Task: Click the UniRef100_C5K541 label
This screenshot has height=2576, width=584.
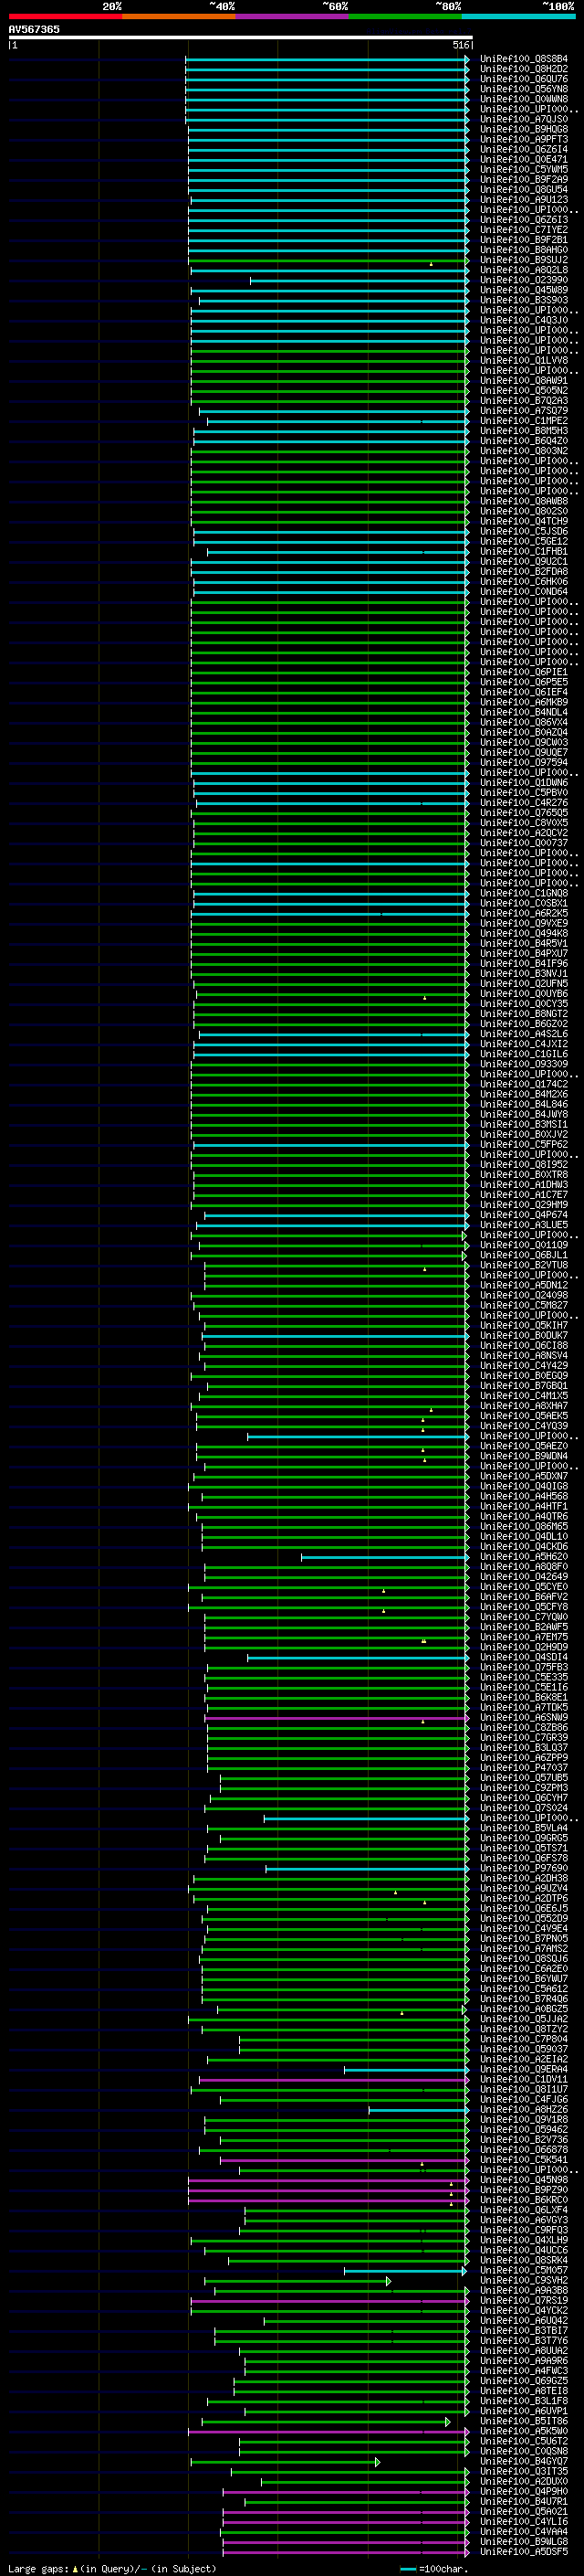Action: [x=524, y=2159]
